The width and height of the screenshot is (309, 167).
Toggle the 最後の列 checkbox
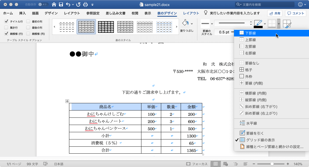tap(28, 28)
